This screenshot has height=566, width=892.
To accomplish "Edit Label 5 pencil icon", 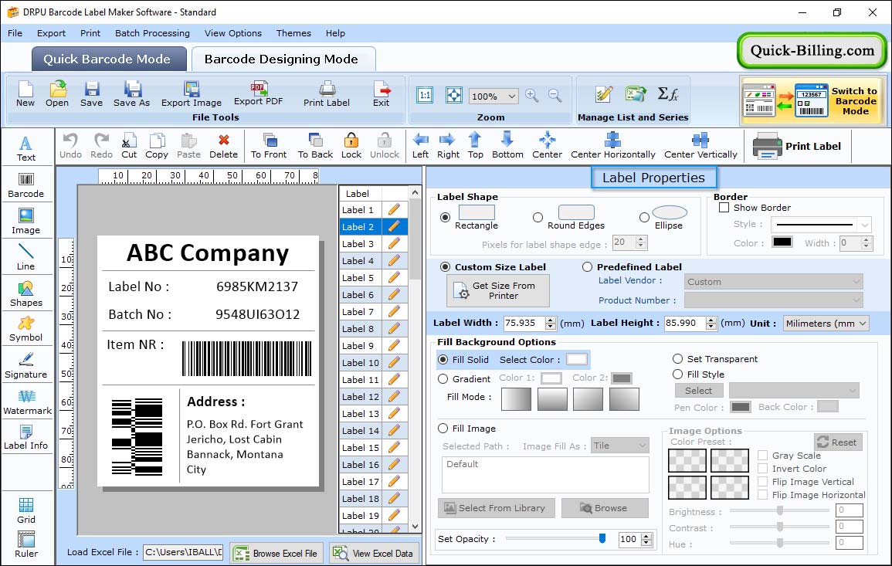I will 394,278.
